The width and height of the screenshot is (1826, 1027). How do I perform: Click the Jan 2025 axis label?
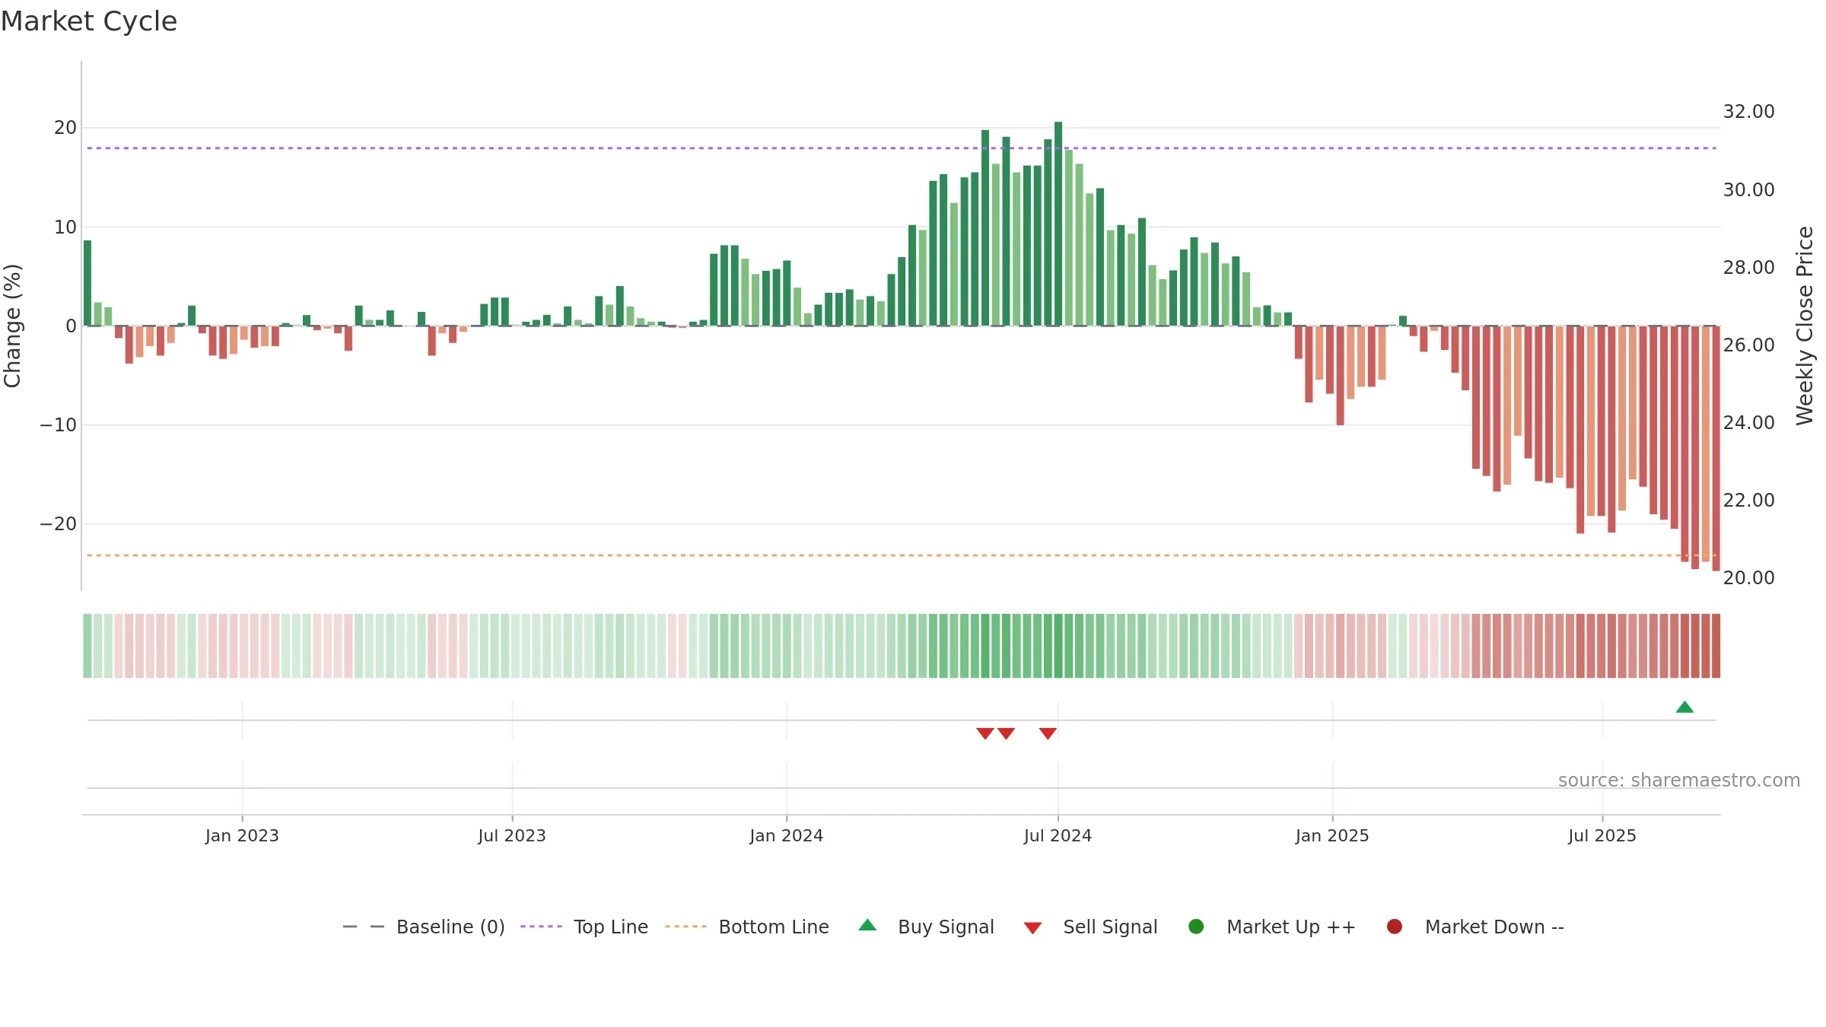[x=1332, y=836]
